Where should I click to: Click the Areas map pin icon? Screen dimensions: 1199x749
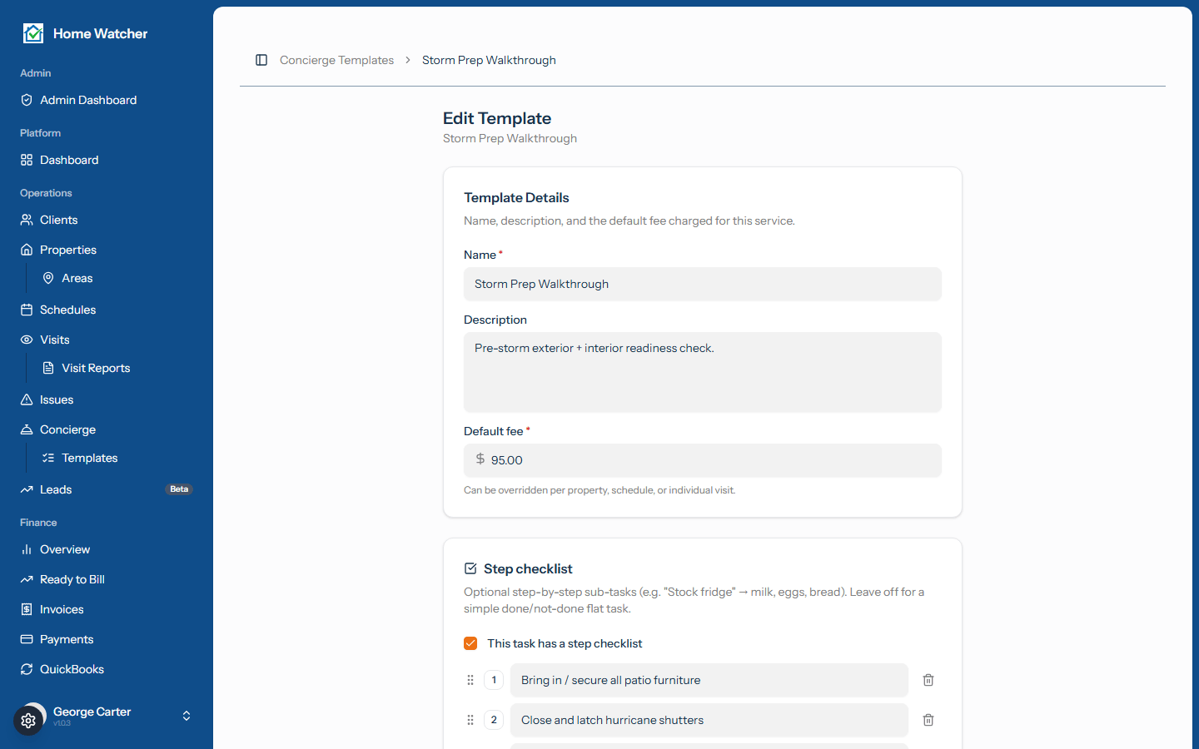pos(48,278)
